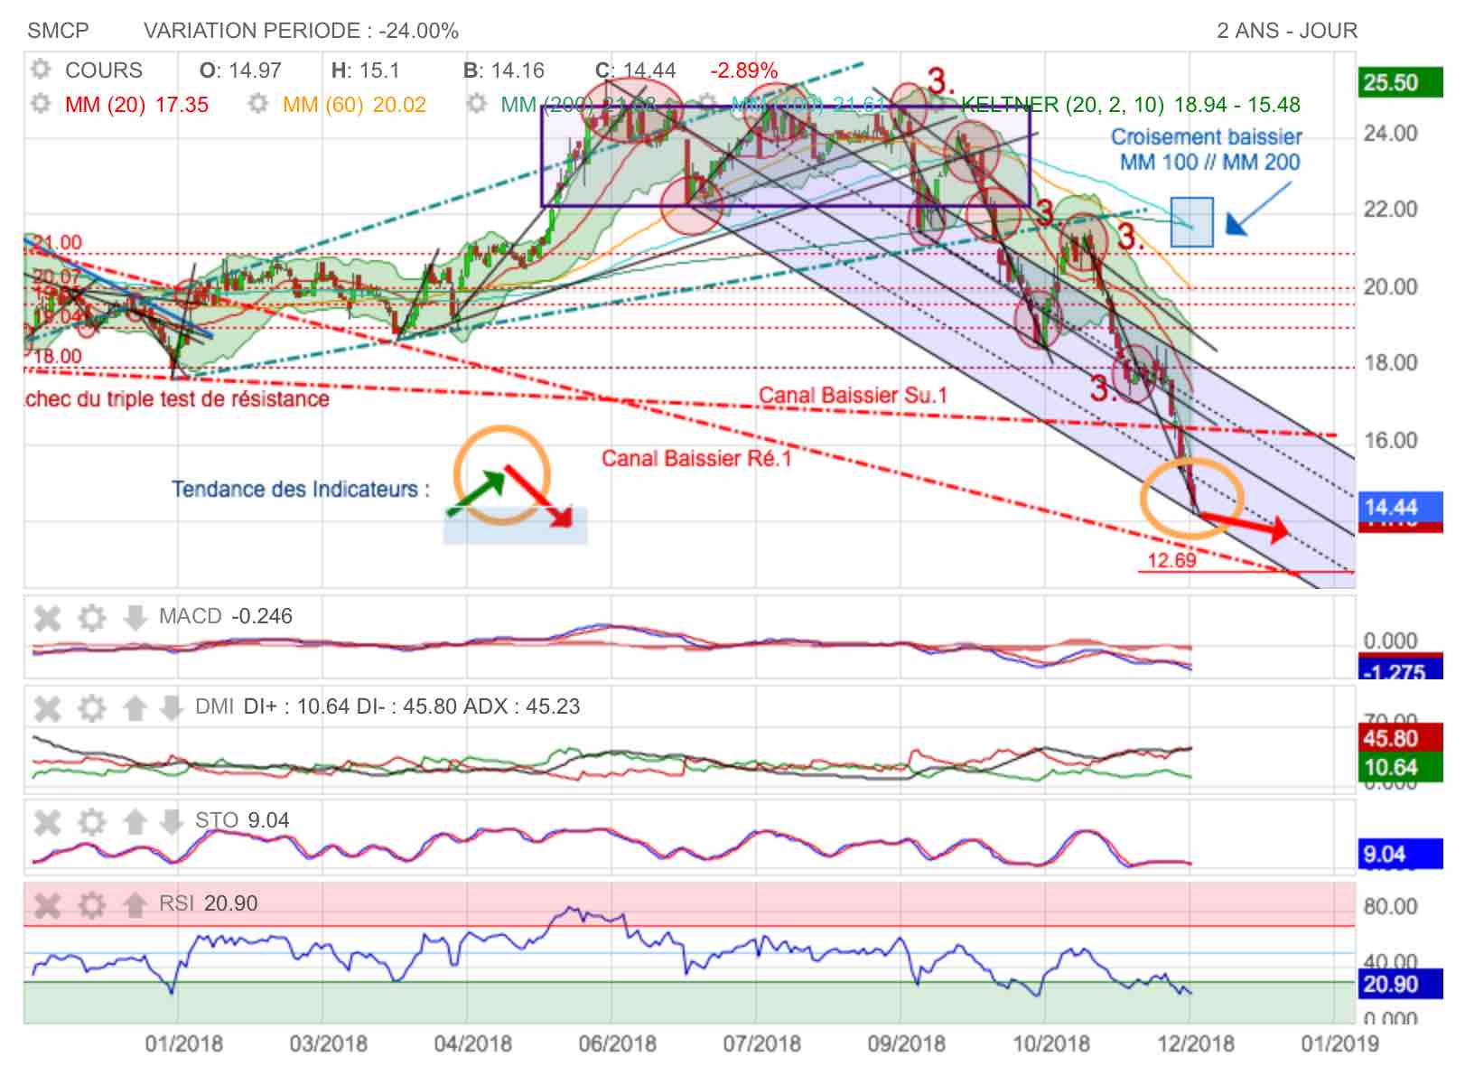Click the Tendance des Indicateurs label
This screenshot has width=1465, height=1066.
pyautogui.click(x=301, y=490)
